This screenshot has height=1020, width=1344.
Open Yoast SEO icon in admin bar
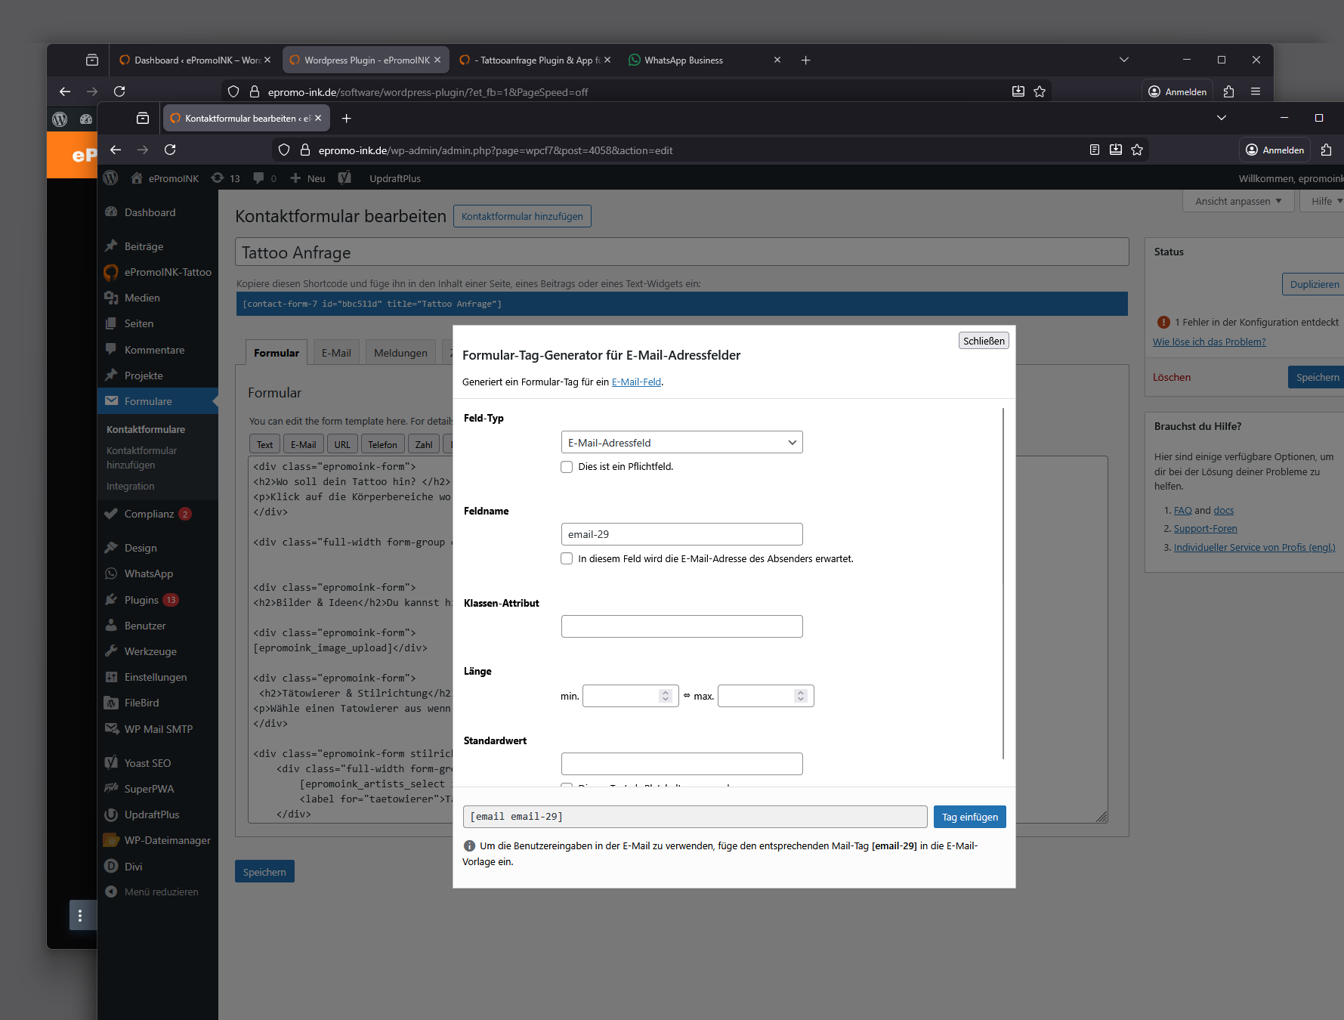tap(344, 178)
